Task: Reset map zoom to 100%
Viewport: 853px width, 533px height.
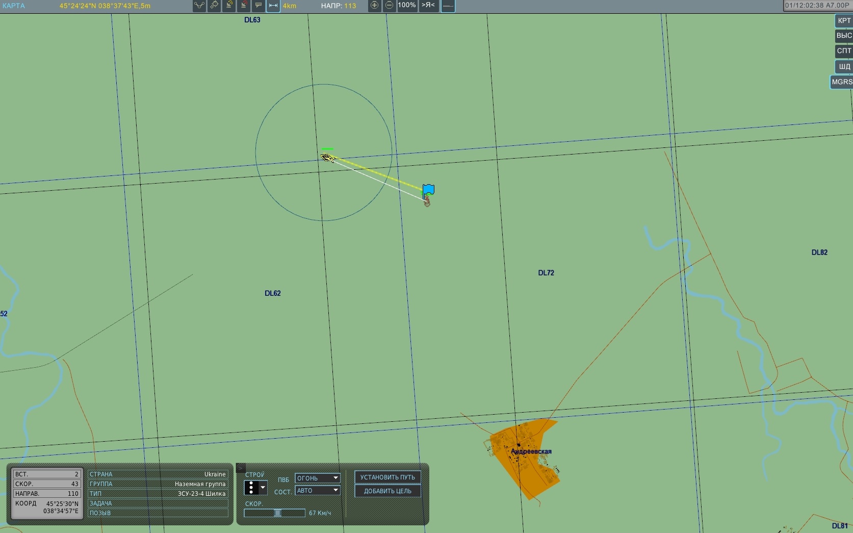Action: [x=407, y=6]
